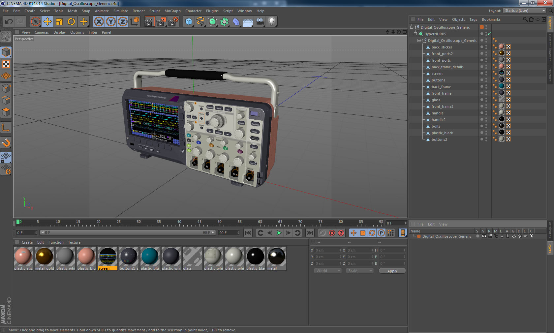Select the Rotate tool

pyautogui.click(x=71, y=22)
